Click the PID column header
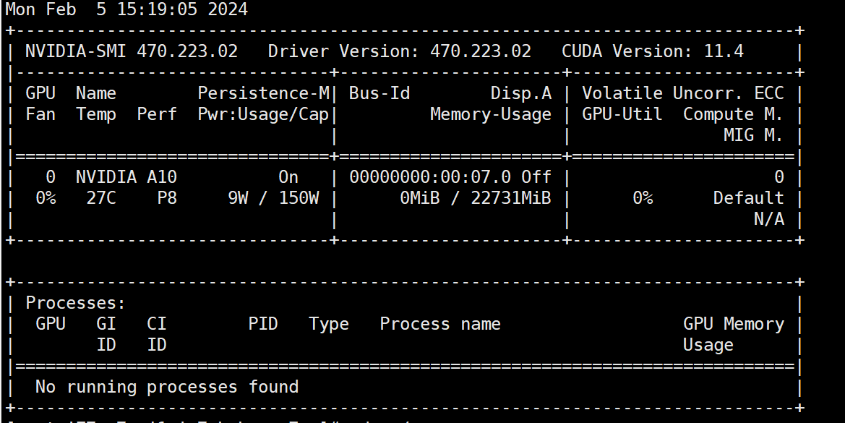The width and height of the screenshot is (845, 423). (x=263, y=324)
